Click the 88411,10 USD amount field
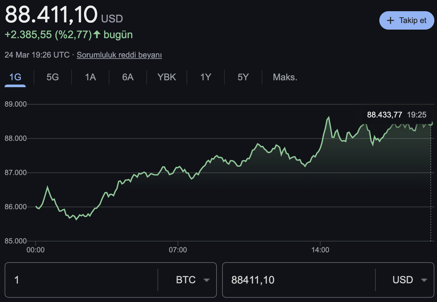 coord(299,280)
